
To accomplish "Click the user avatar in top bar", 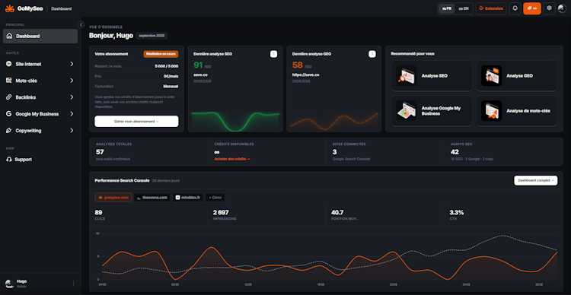I will pyautogui.click(x=562, y=8).
